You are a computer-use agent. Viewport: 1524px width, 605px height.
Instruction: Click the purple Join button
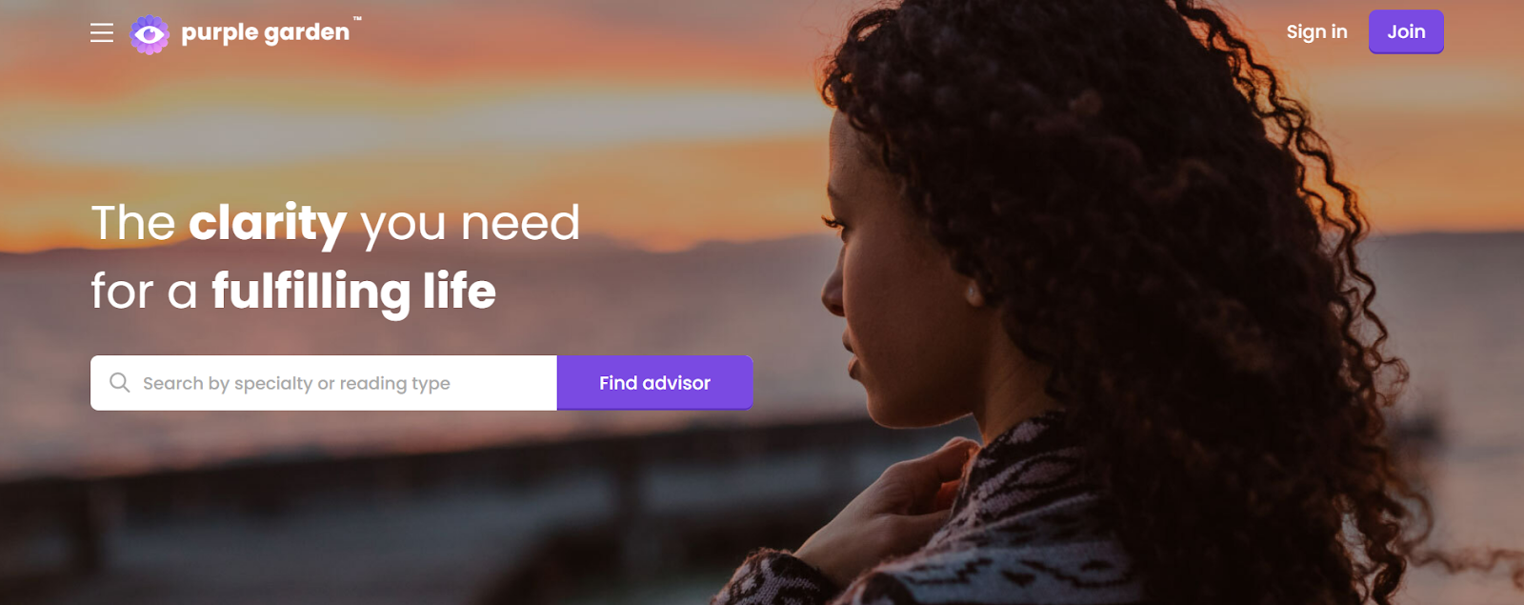tap(1406, 31)
